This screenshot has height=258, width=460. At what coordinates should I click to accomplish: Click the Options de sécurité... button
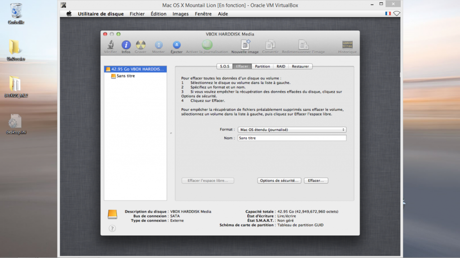pos(279,180)
